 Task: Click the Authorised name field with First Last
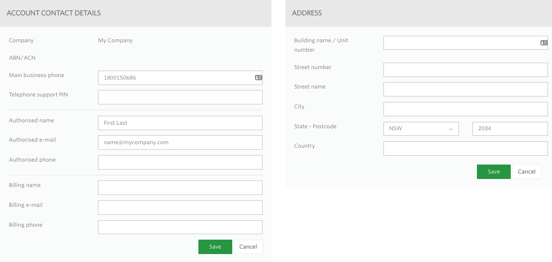click(x=180, y=123)
